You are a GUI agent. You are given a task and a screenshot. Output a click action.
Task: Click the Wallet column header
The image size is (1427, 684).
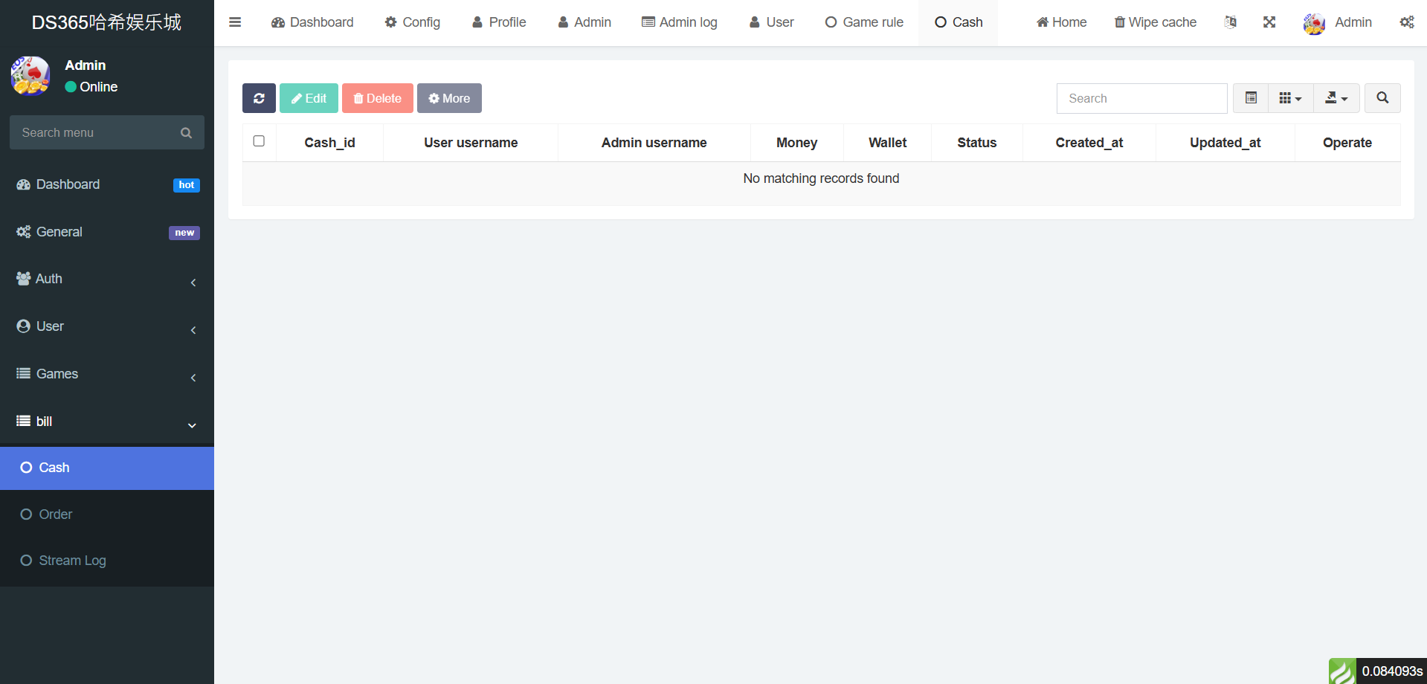[x=888, y=143]
